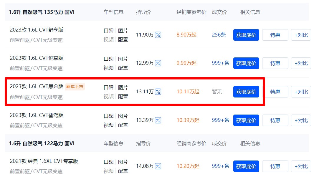
Task: Click 获取底价 for the 黑金版 model
Action: coord(246,92)
